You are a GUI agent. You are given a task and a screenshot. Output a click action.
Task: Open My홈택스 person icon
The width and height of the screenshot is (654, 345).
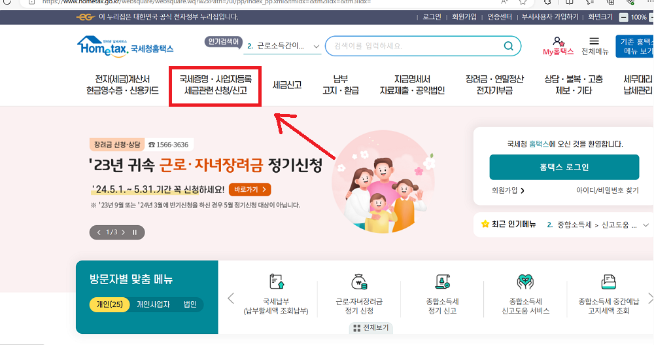click(x=558, y=41)
